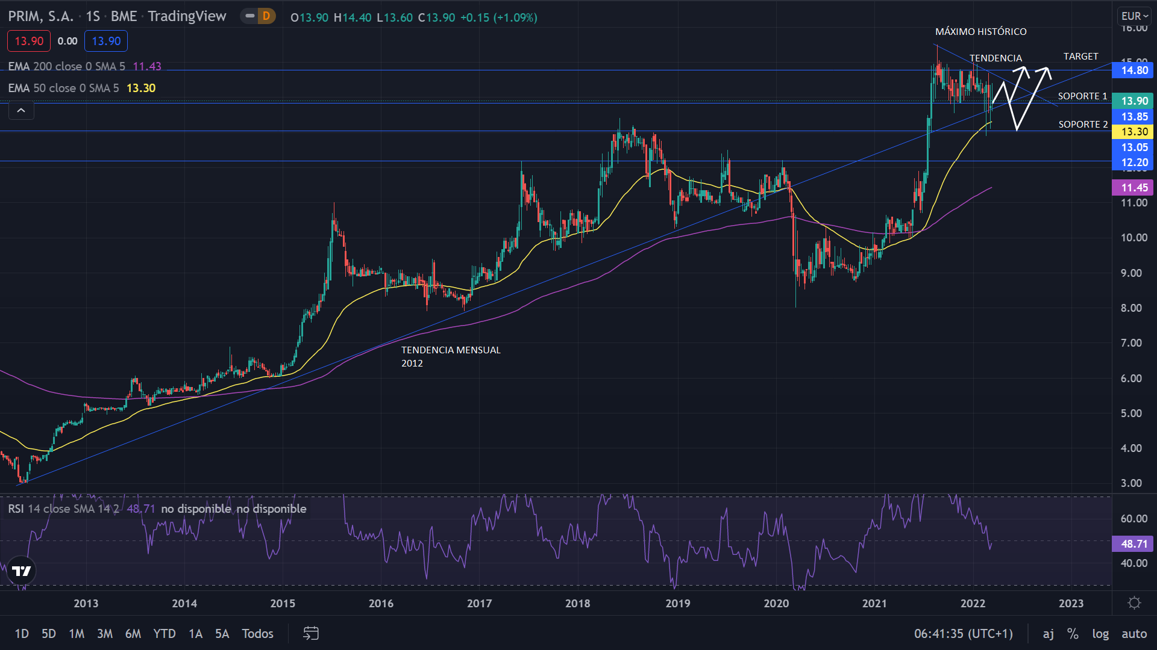Toggle percent scale mode
1157x650 pixels.
pos(1073,633)
